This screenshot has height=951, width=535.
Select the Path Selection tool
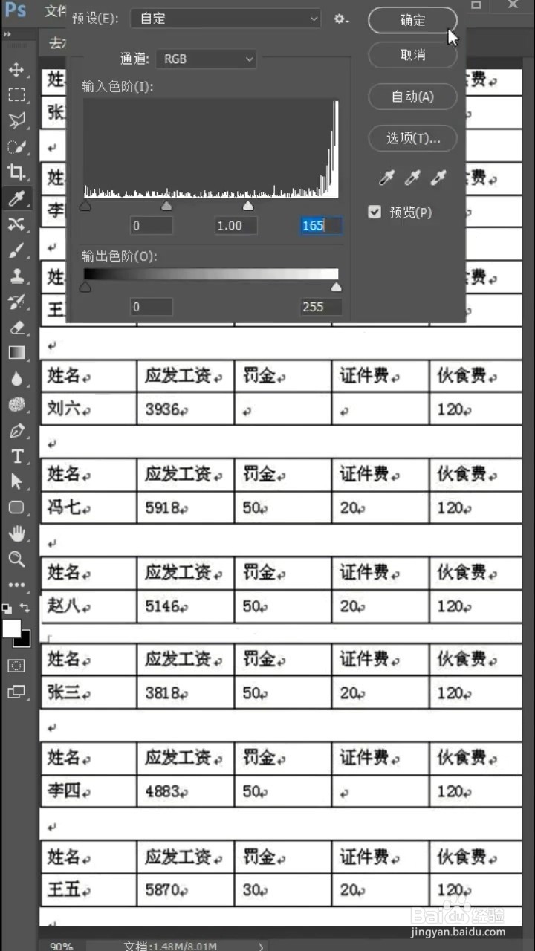16,481
